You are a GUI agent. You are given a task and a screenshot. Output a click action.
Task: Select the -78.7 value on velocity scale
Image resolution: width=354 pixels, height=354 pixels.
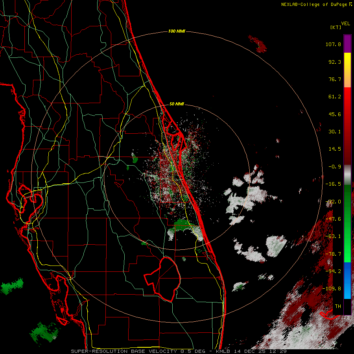[333, 254]
